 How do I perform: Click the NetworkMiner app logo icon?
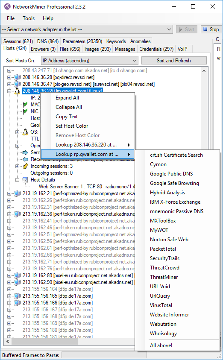pos(7,7)
